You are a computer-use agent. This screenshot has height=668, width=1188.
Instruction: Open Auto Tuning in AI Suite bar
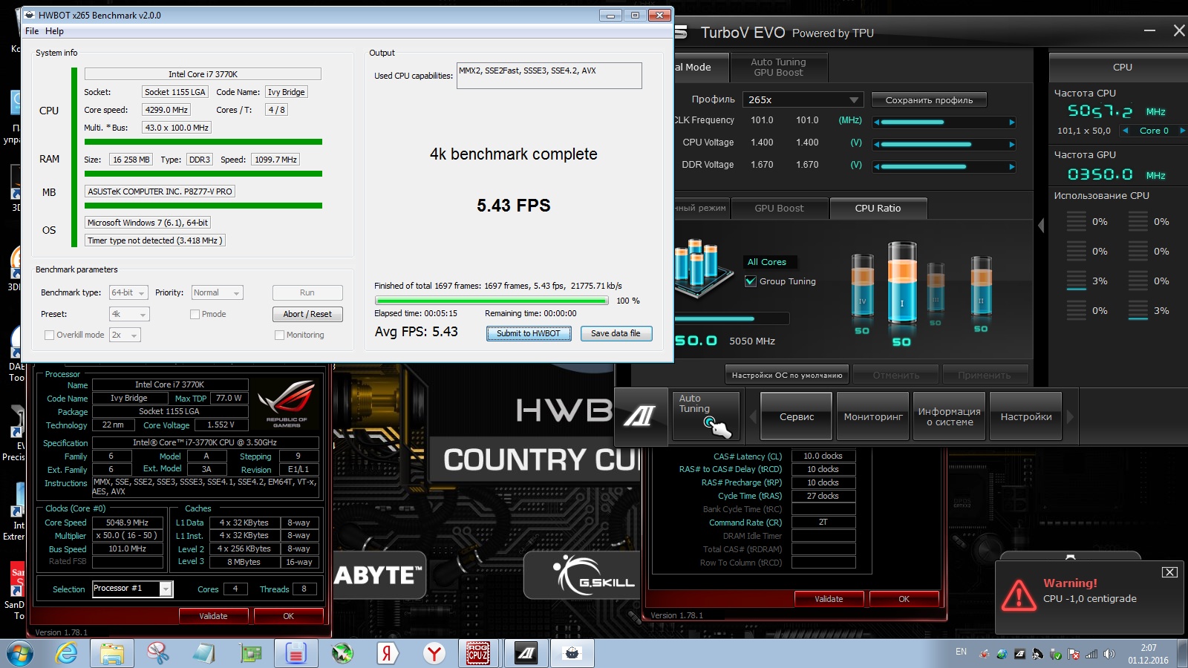tap(705, 416)
